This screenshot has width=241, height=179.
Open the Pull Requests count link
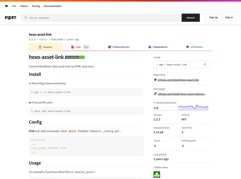pyautogui.click(x=183, y=146)
